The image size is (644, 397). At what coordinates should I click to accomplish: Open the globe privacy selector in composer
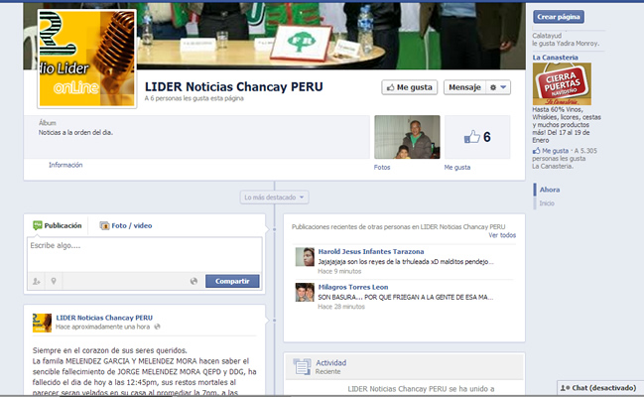point(193,281)
